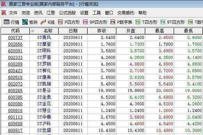Select the ST罗顿 name cell

pyautogui.click(x=44, y=64)
